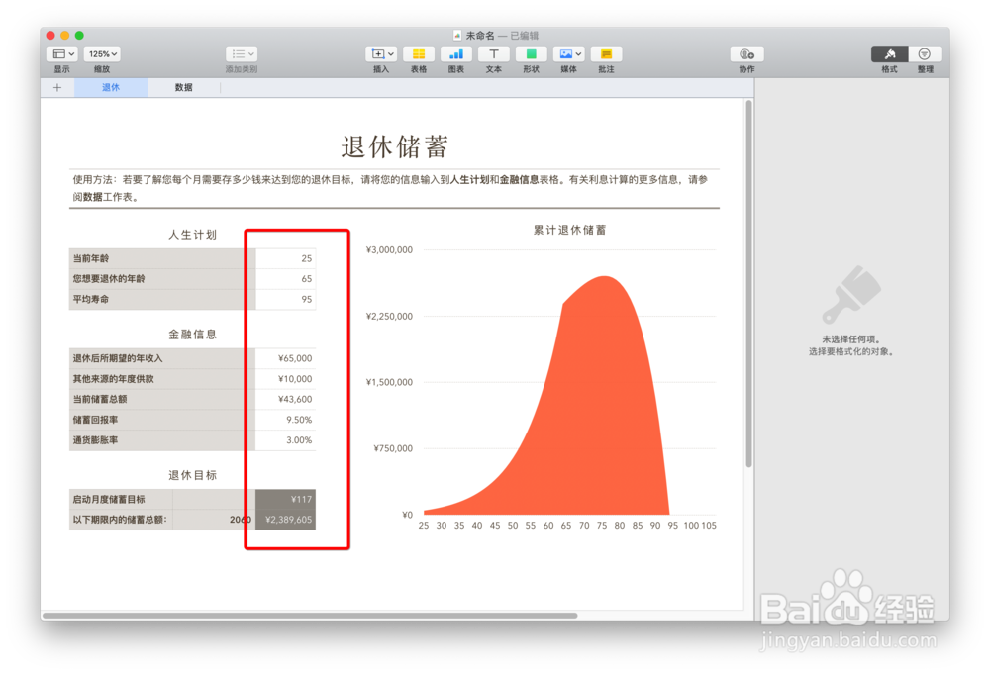Expand the chevron next to 媒体
990x674 pixels.
(576, 54)
